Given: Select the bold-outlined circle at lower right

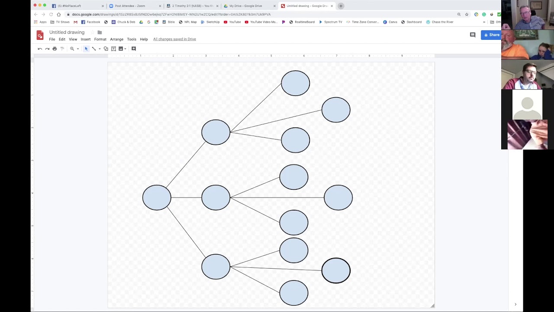Looking at the screenshot, I should click(x=336, y=270).
